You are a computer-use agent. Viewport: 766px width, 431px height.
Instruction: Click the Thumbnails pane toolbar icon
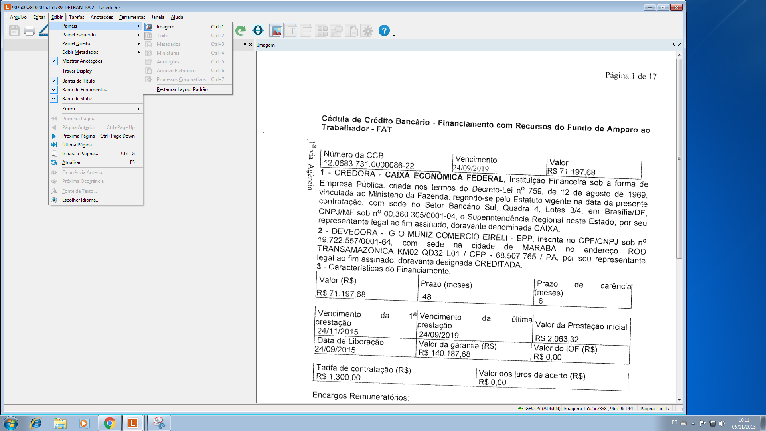tap(321, 31)
